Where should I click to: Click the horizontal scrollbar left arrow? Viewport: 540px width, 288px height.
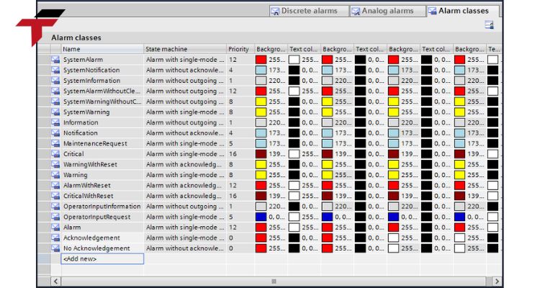pos(55,281)
